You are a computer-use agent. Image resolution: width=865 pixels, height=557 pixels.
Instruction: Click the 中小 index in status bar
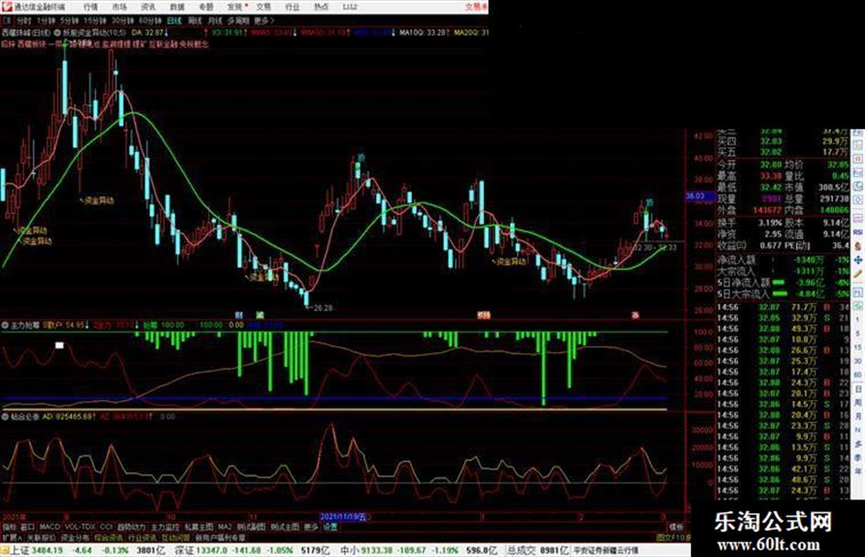point(350,550)
